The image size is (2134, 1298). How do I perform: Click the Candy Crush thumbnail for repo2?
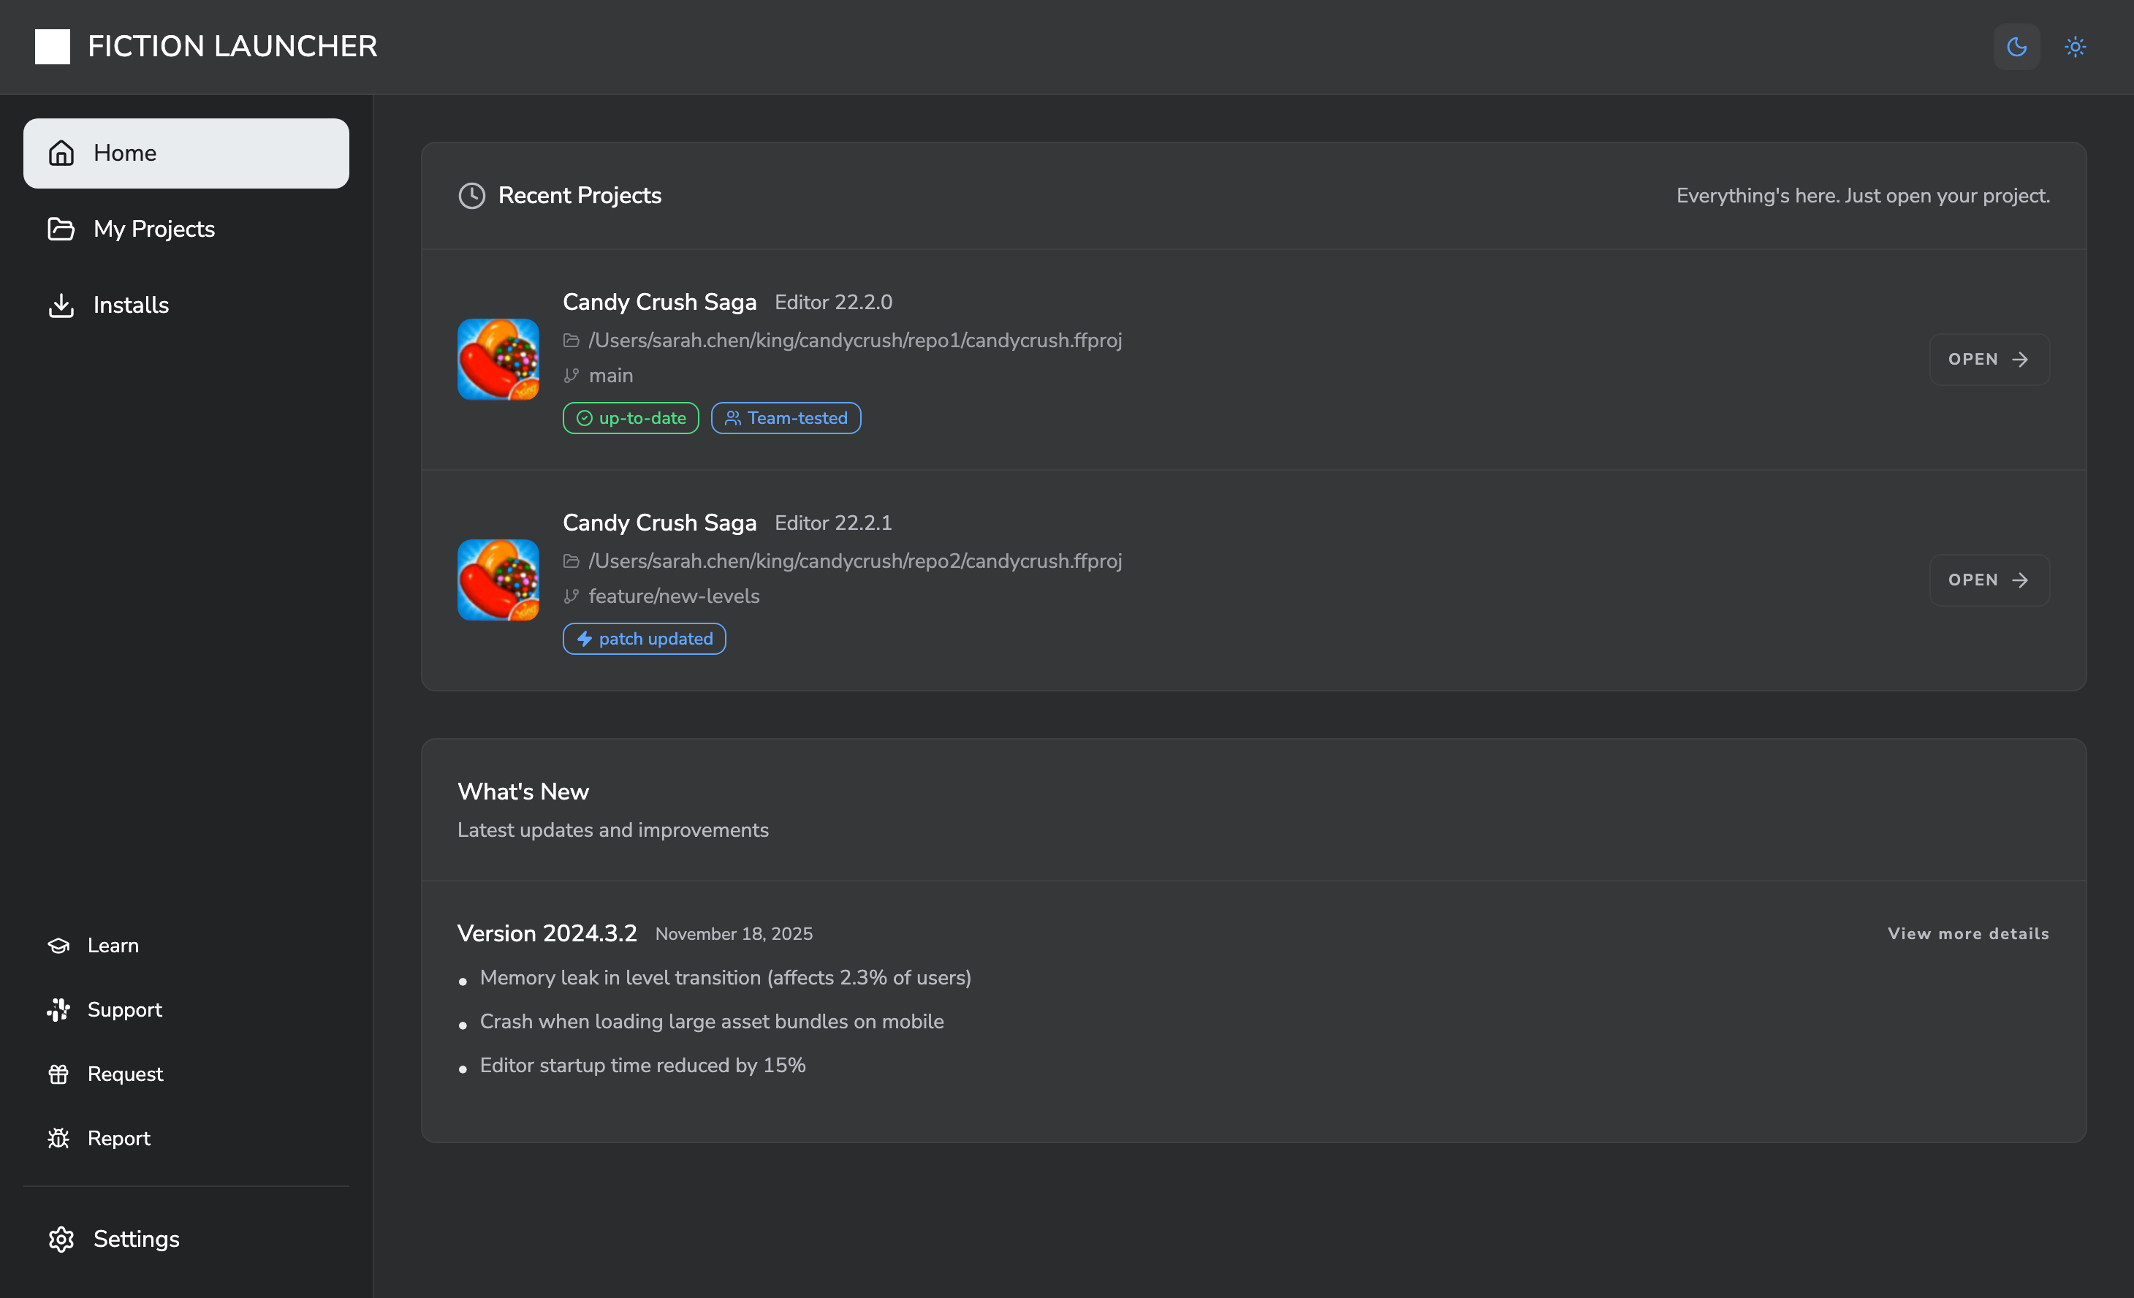pyautogui.click(x=498, y=580)
